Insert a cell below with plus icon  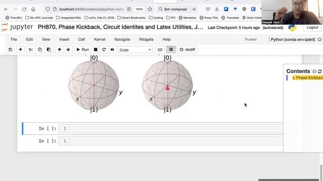[20, 50]
